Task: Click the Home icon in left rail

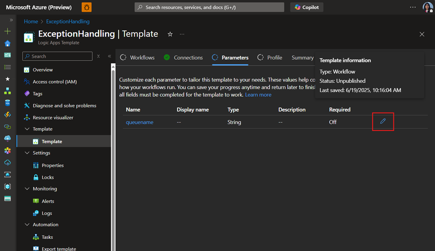Action: point(8,43)
